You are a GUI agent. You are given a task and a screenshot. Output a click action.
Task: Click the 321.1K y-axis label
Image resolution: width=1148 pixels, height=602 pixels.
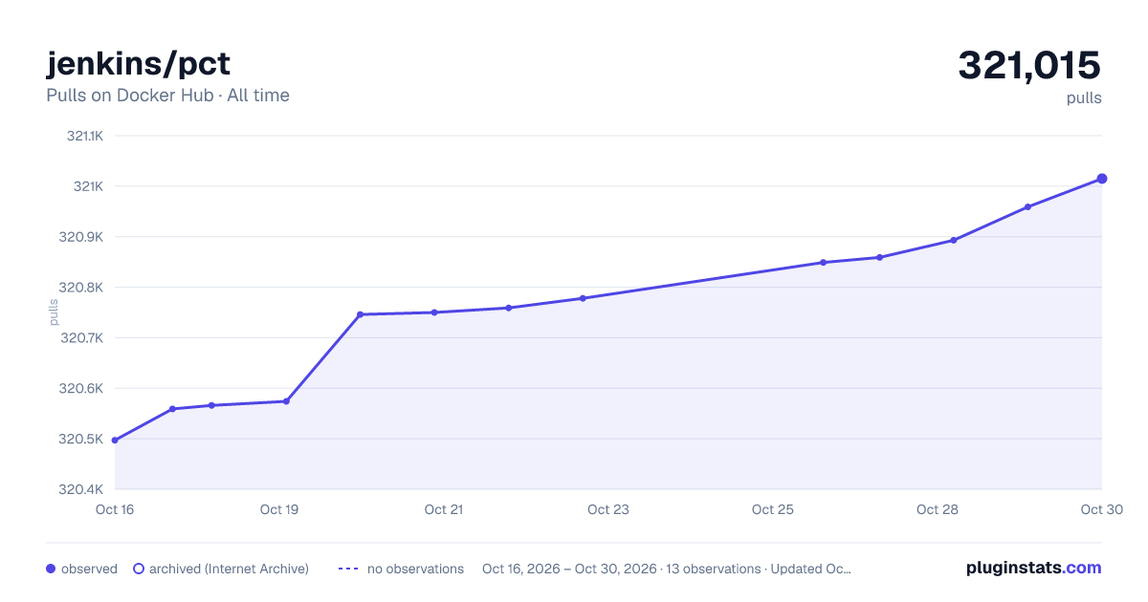point(84,136)
